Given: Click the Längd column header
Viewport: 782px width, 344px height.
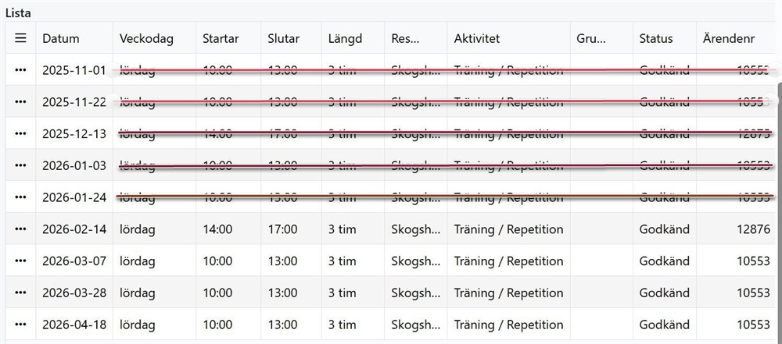Looking at the screenshot, I should (x=345, y=38).
